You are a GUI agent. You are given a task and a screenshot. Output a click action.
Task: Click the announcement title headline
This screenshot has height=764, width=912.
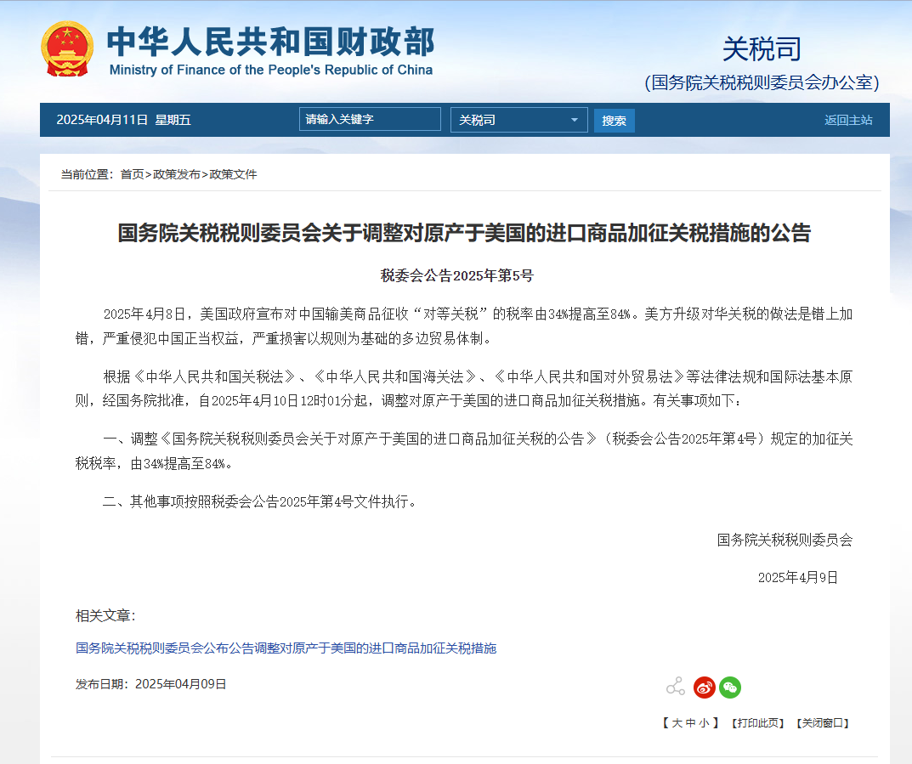pyautogui.click(x=464, y=233)
